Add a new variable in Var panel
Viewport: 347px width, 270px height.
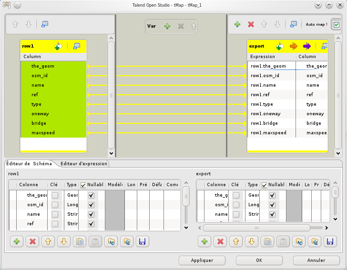pos(167,27)
